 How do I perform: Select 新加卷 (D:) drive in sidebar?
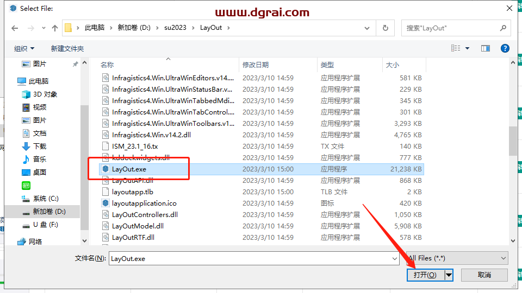[43, 212]
